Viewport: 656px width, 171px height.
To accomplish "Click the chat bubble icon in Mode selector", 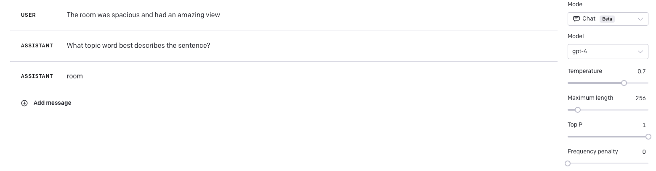I will click(x=576, y=19).
